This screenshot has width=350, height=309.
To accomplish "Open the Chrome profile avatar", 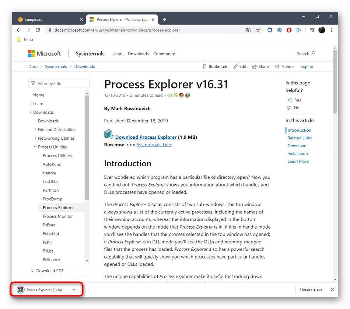I will point(321,30).
